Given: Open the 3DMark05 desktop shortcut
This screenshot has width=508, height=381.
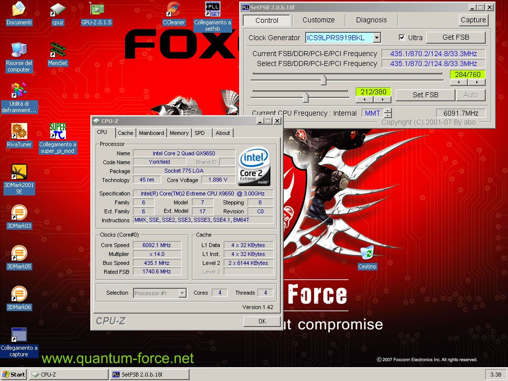Looking at the screenshot, I should 19,254.
